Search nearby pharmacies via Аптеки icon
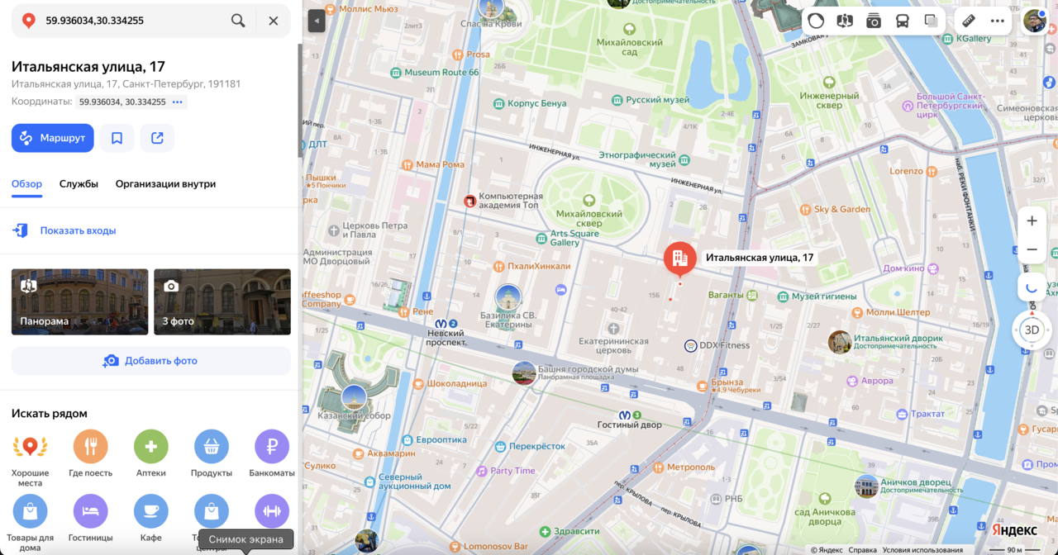This screenshot has height=555, width=1058. pos(151,447)
